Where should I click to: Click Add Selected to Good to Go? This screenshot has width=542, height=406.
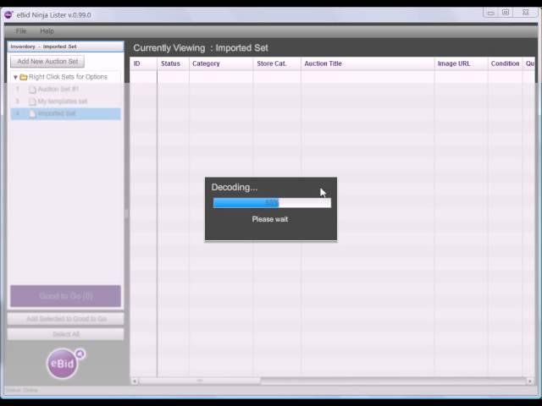point(66,319)
